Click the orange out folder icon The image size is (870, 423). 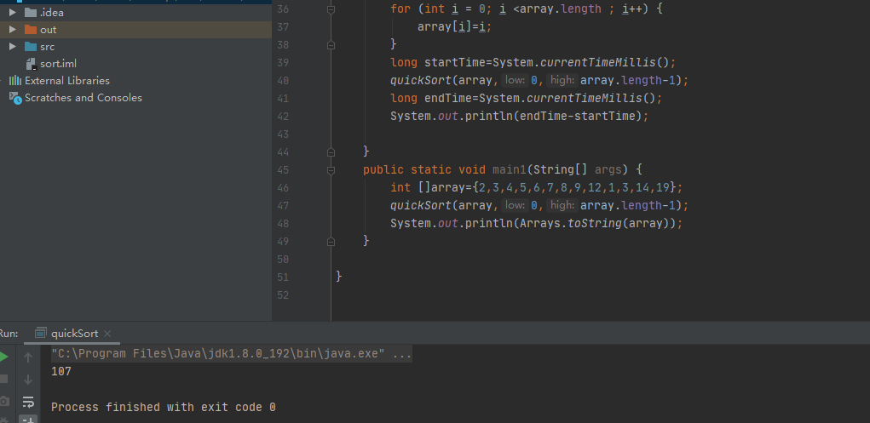point(31,30)
